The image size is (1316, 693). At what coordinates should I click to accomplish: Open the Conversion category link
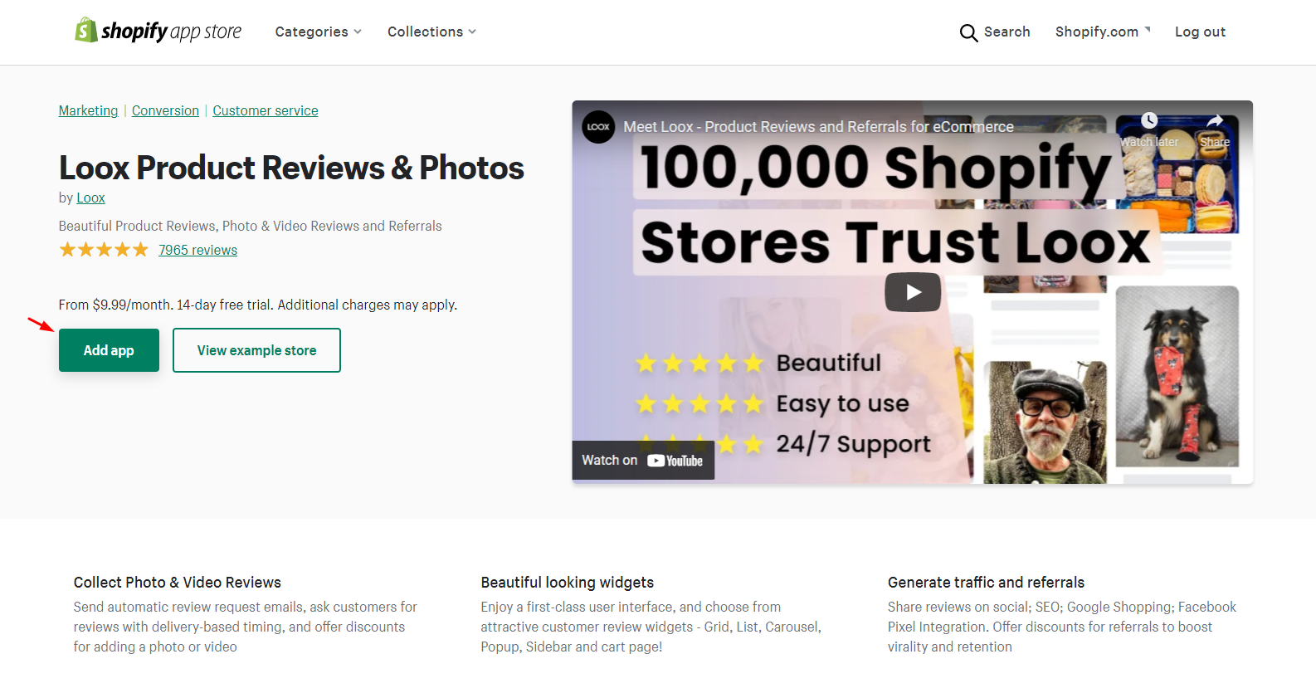pyautogui.click(x=165, y=110)
